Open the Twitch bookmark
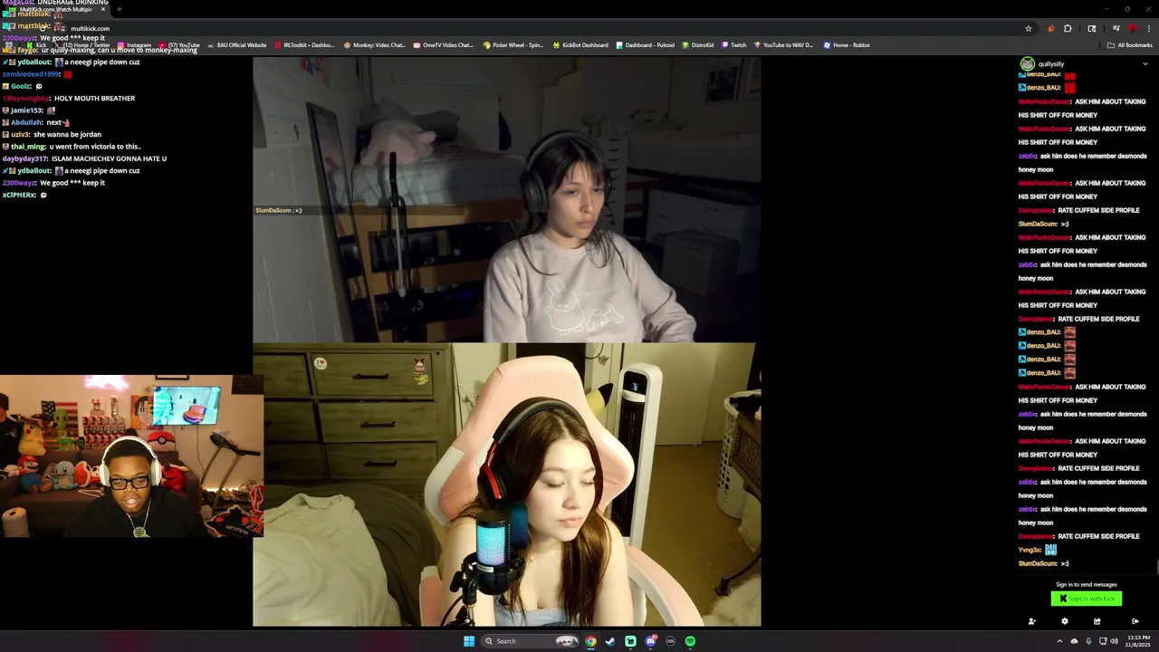This screenshot has width=1159, height=652. pos(734,45)
